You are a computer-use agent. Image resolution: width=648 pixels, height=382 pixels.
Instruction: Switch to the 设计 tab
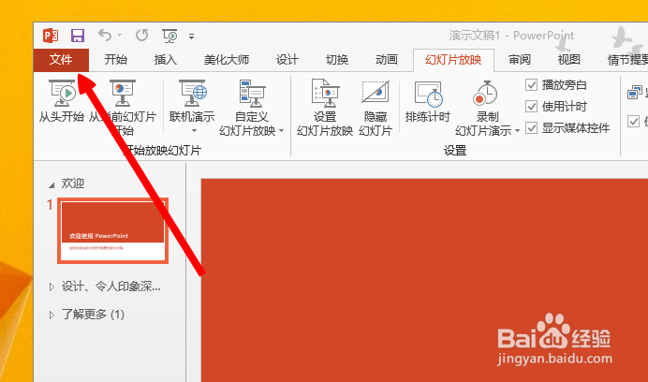coord(287,60)
